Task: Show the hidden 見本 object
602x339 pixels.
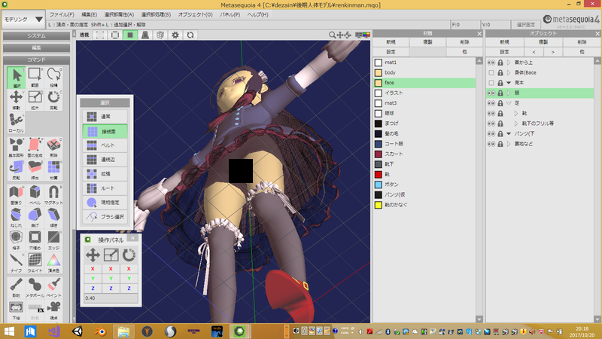Action: click(491, 83)
